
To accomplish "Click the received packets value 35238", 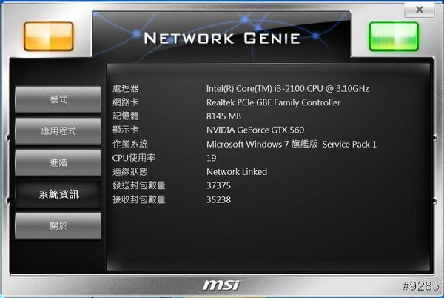I will pos(218,200).
